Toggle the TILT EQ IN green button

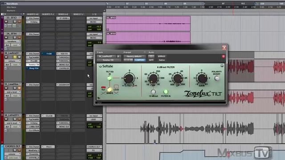[110, 78]
